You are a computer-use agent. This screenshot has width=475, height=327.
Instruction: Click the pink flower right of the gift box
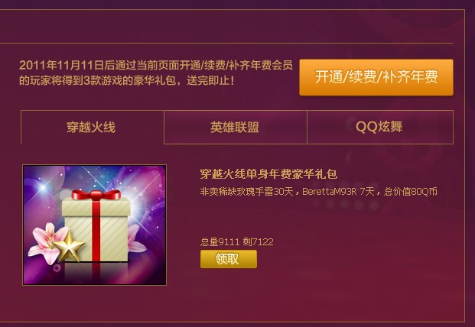point(136,239)
